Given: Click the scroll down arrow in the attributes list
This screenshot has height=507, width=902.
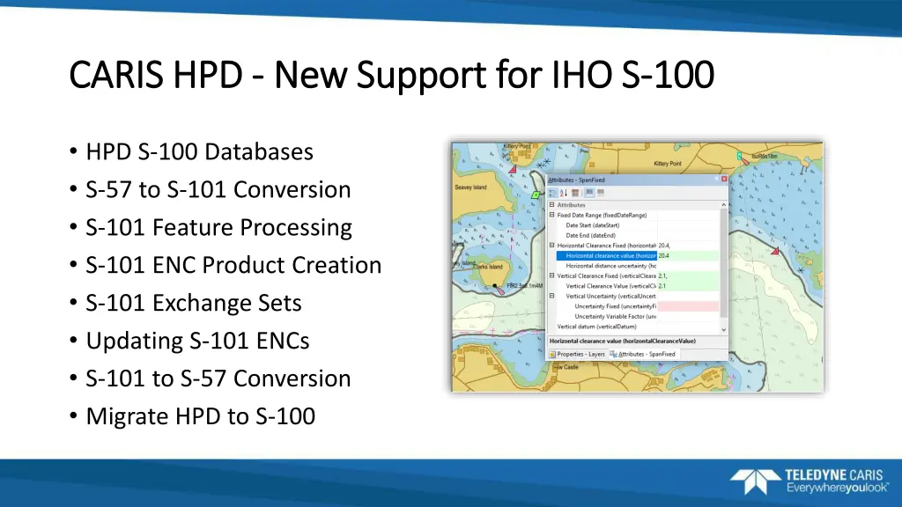Looking at the screenshot, I should pyautogui.click(x=724, y=330).
